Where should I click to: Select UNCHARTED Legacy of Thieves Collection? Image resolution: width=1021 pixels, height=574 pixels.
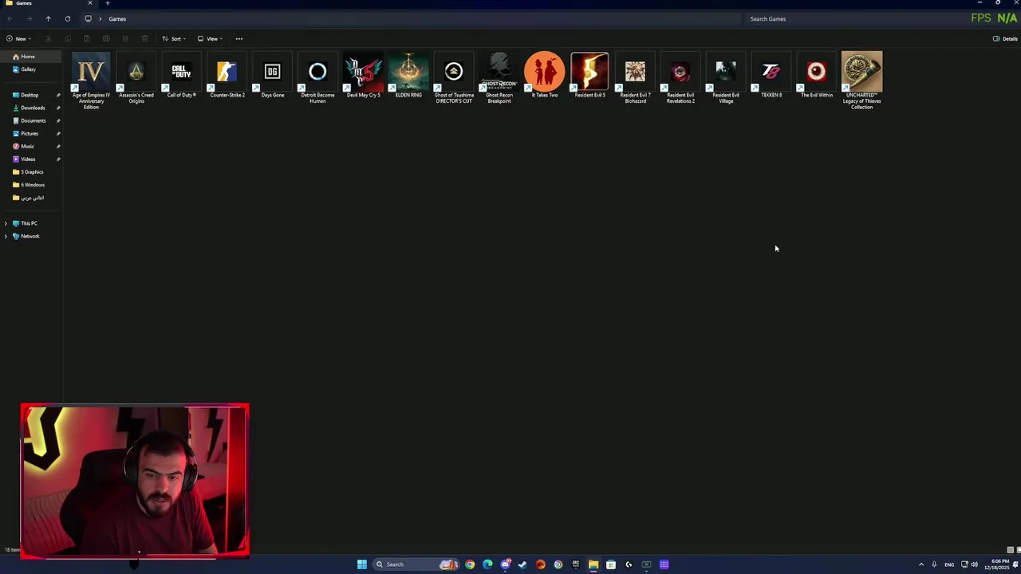(861, 81)
